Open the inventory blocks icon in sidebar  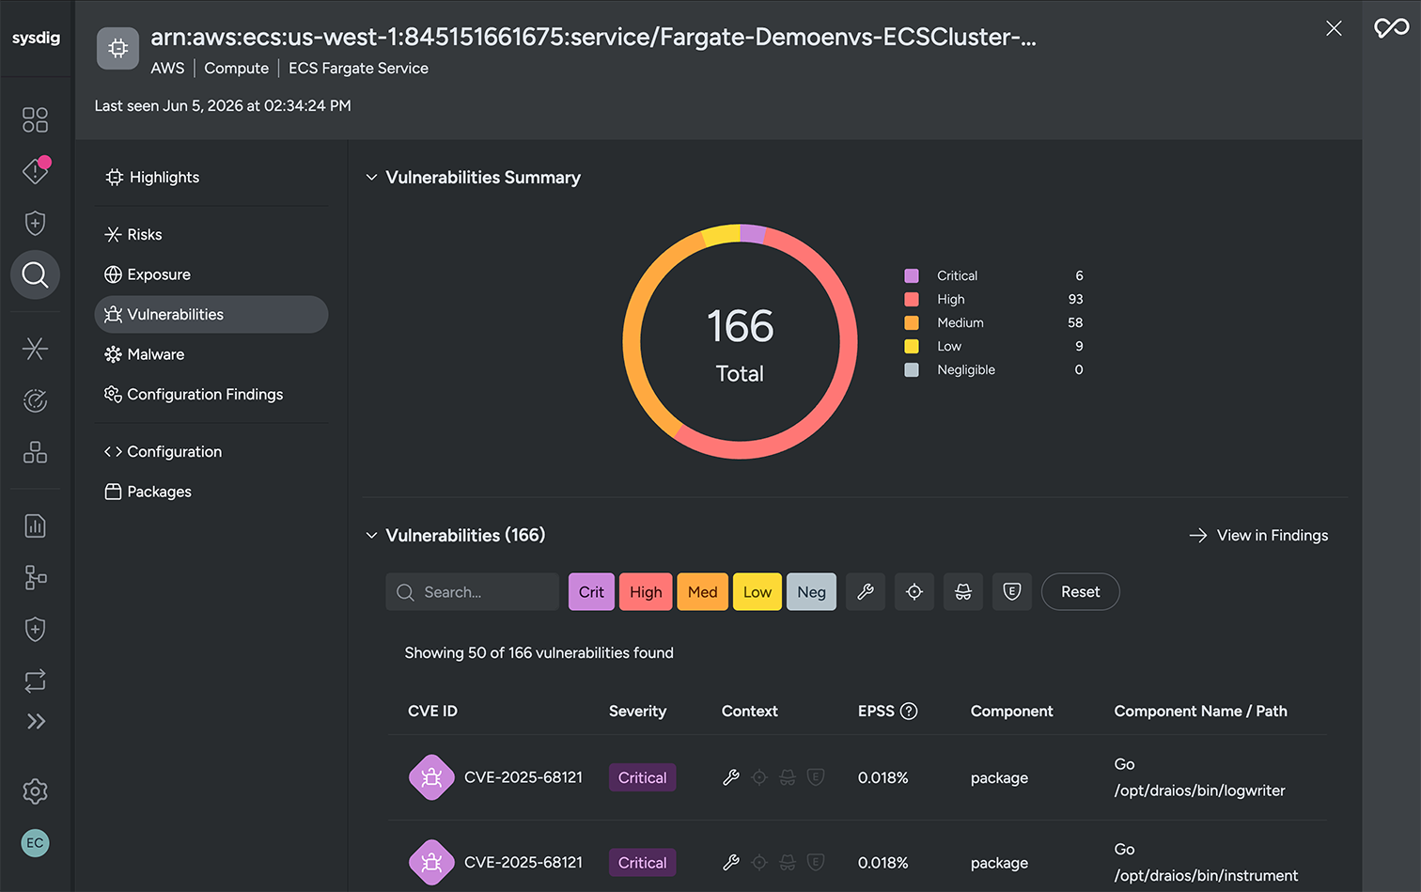(x=35, y=452)
